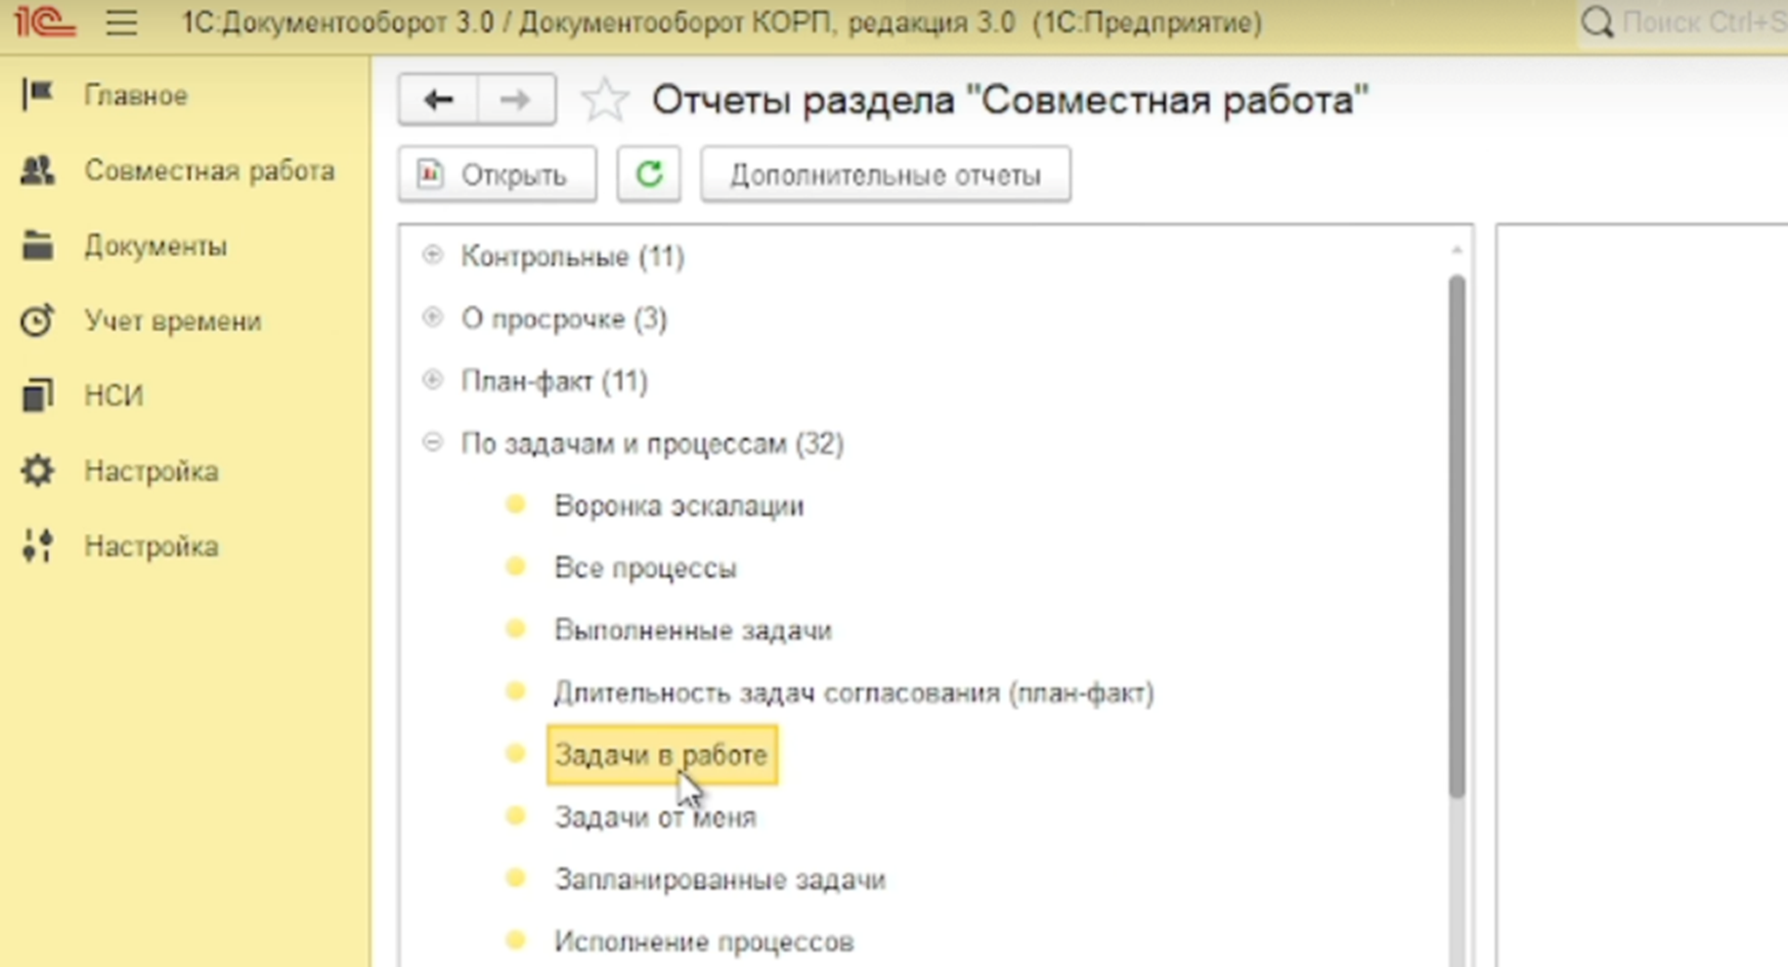Select the Задачи в работе report

662,755
